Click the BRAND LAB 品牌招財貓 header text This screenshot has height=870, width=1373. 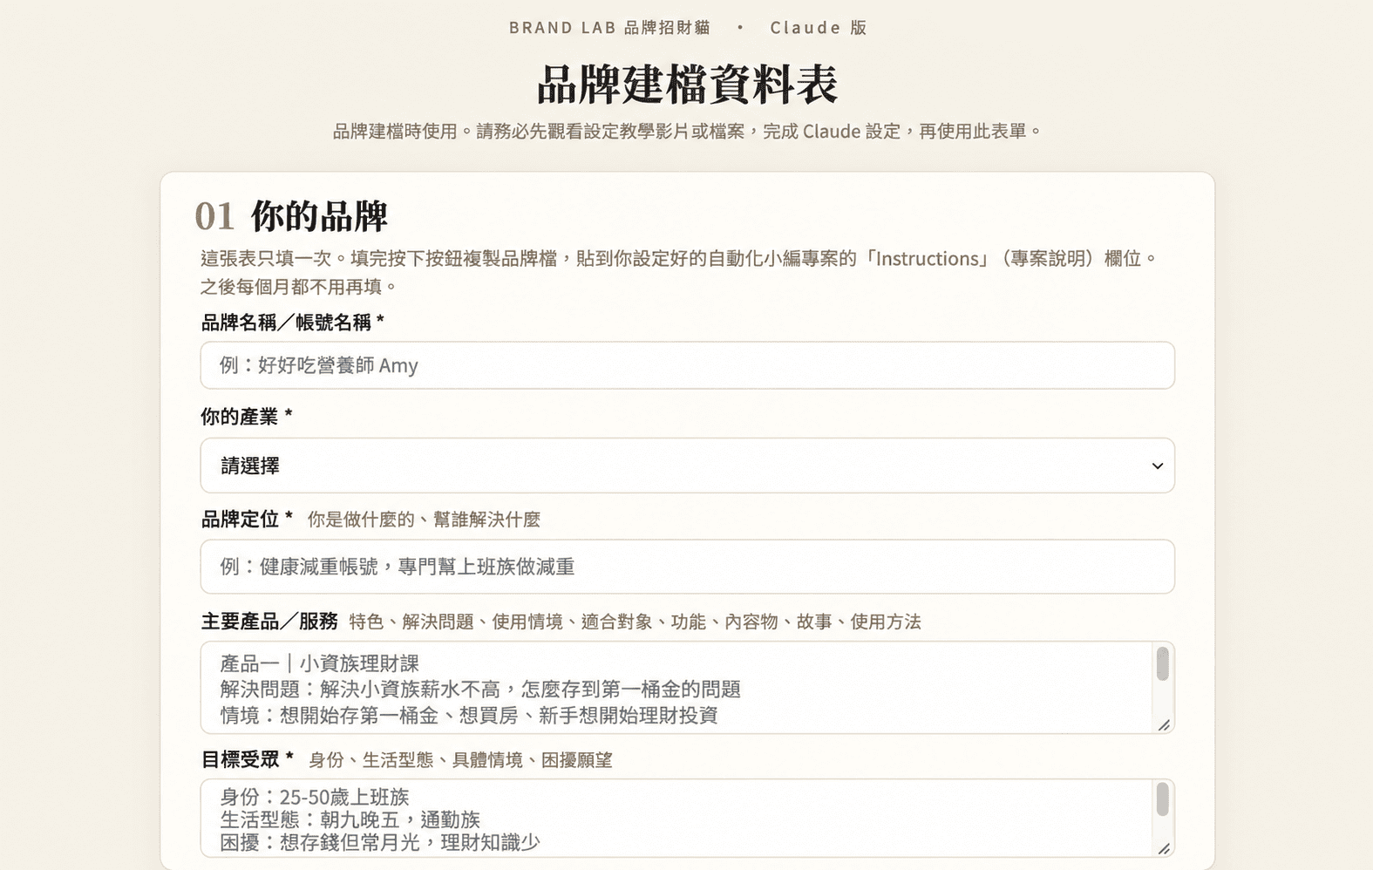click(x=609, y=28)
